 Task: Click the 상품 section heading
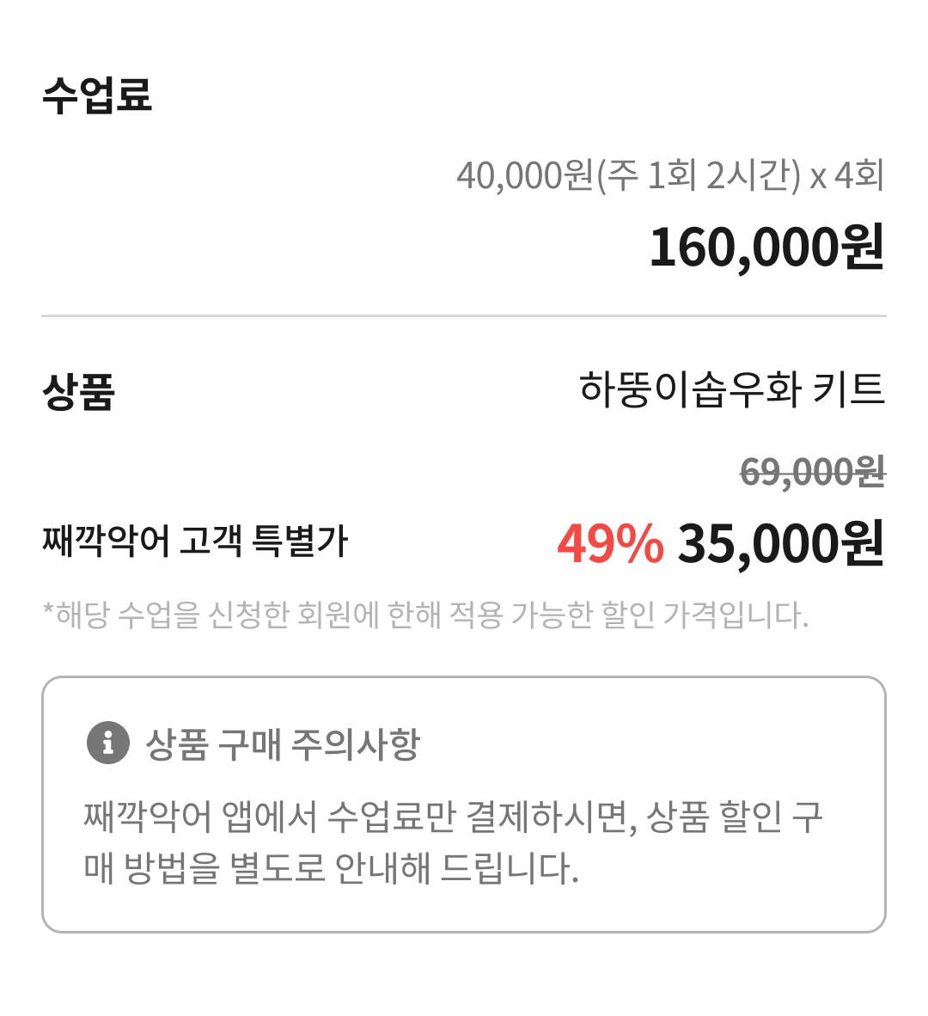[x=79, y=392]
